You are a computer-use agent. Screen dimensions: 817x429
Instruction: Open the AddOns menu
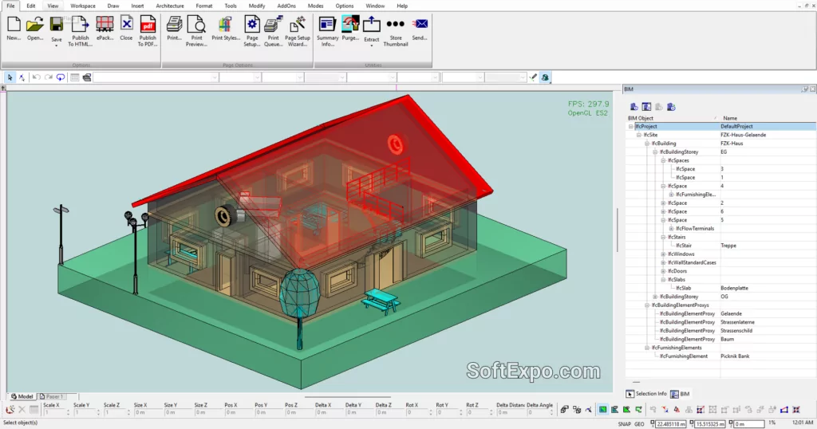tap(286, 6)
